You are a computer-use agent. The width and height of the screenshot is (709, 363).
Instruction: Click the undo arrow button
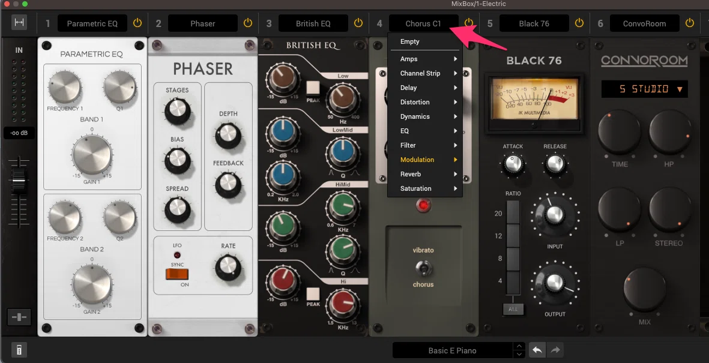[537, 350]
